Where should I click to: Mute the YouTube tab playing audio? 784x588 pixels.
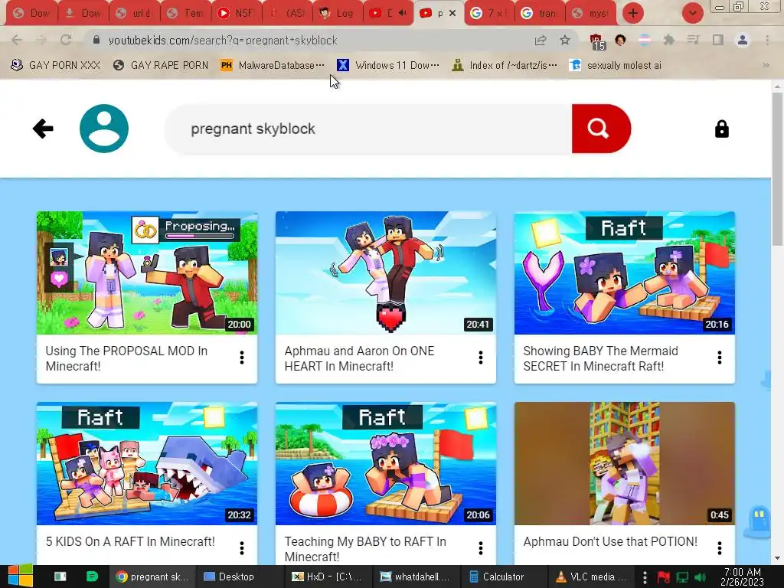[x=402, y=13]
